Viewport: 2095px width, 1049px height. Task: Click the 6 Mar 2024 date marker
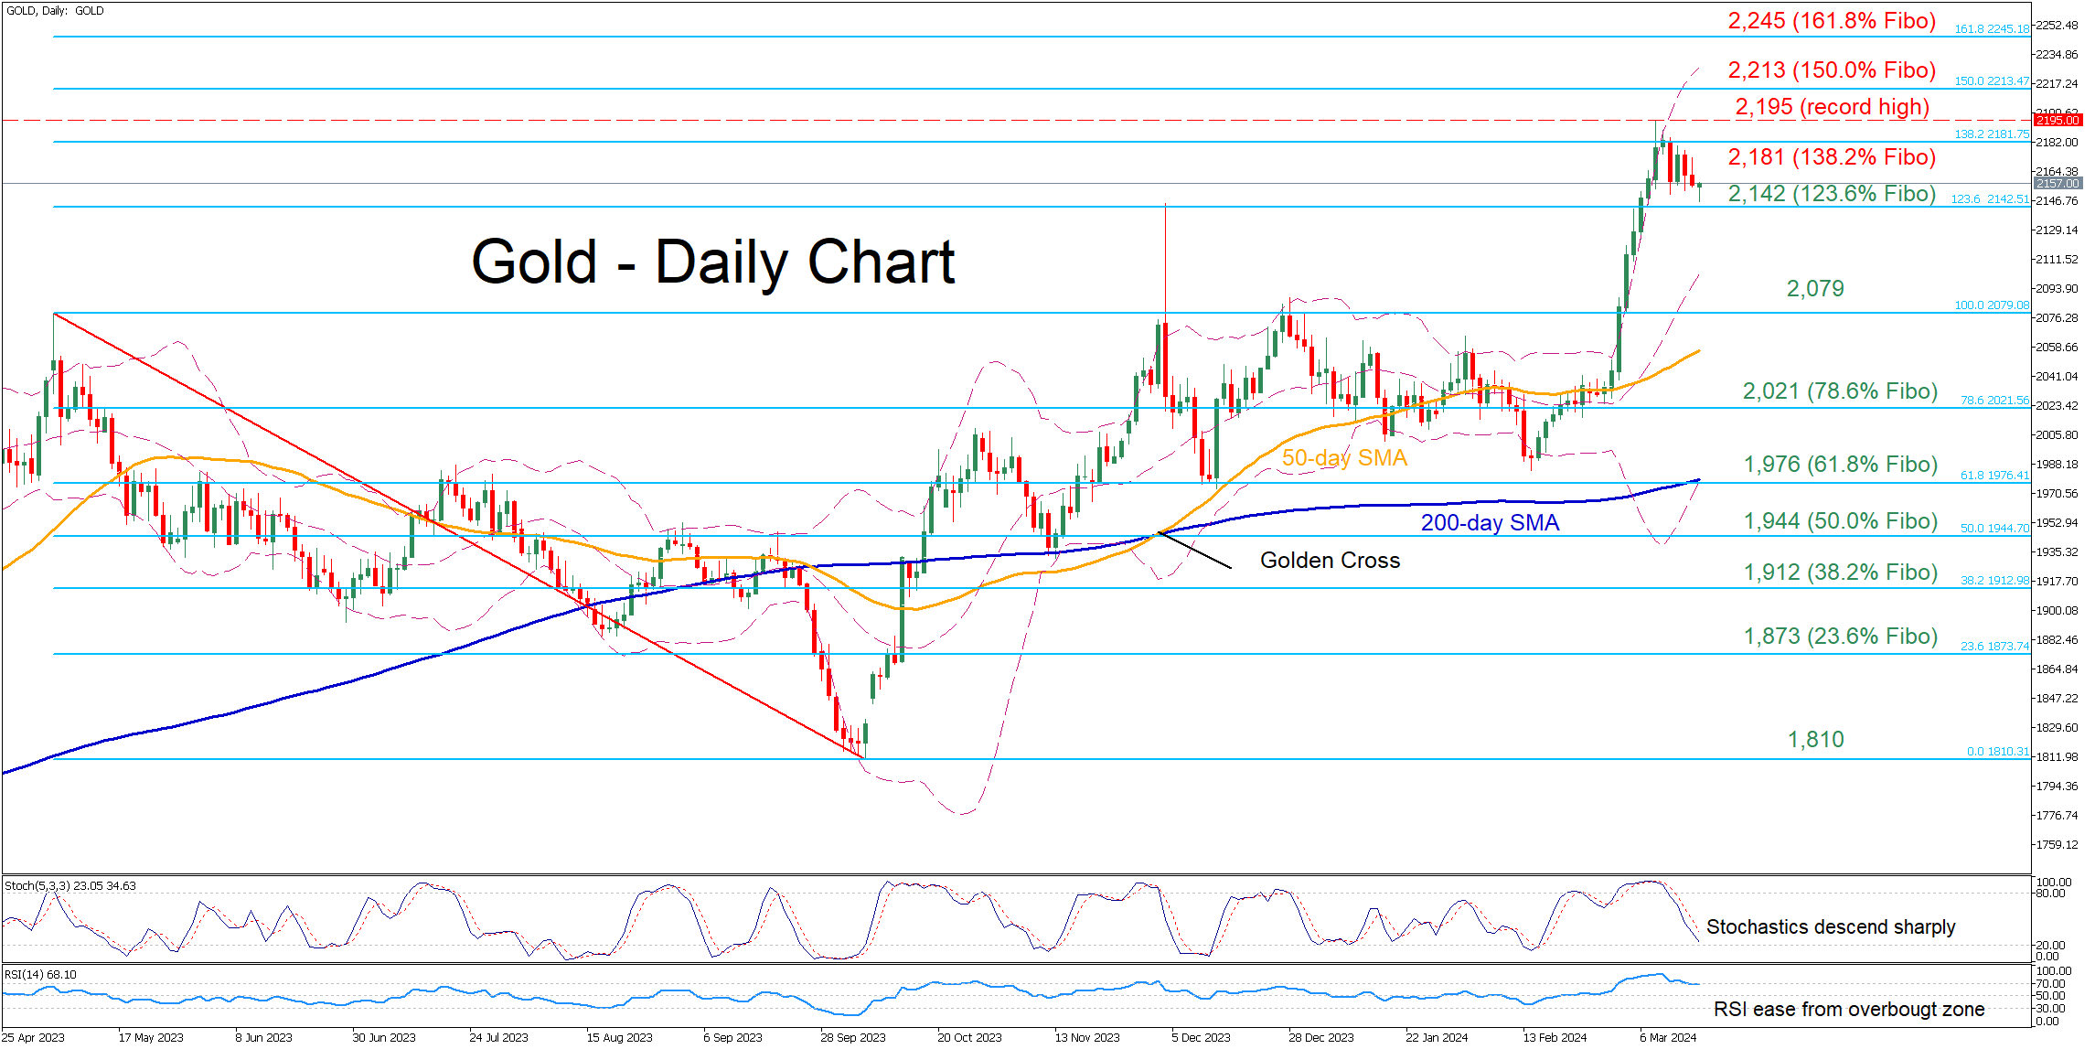(1667, 1037)
